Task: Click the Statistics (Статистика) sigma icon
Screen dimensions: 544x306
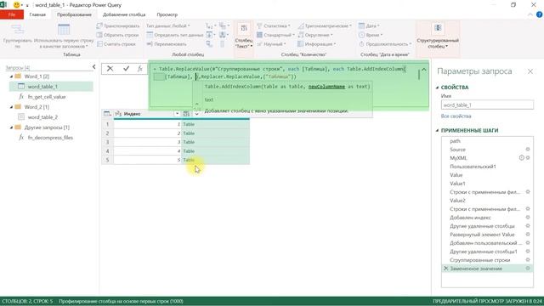Action: click(x=259, y=25)
